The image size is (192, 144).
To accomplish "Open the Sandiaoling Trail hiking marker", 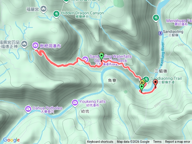I will click(x=146, y=79).
